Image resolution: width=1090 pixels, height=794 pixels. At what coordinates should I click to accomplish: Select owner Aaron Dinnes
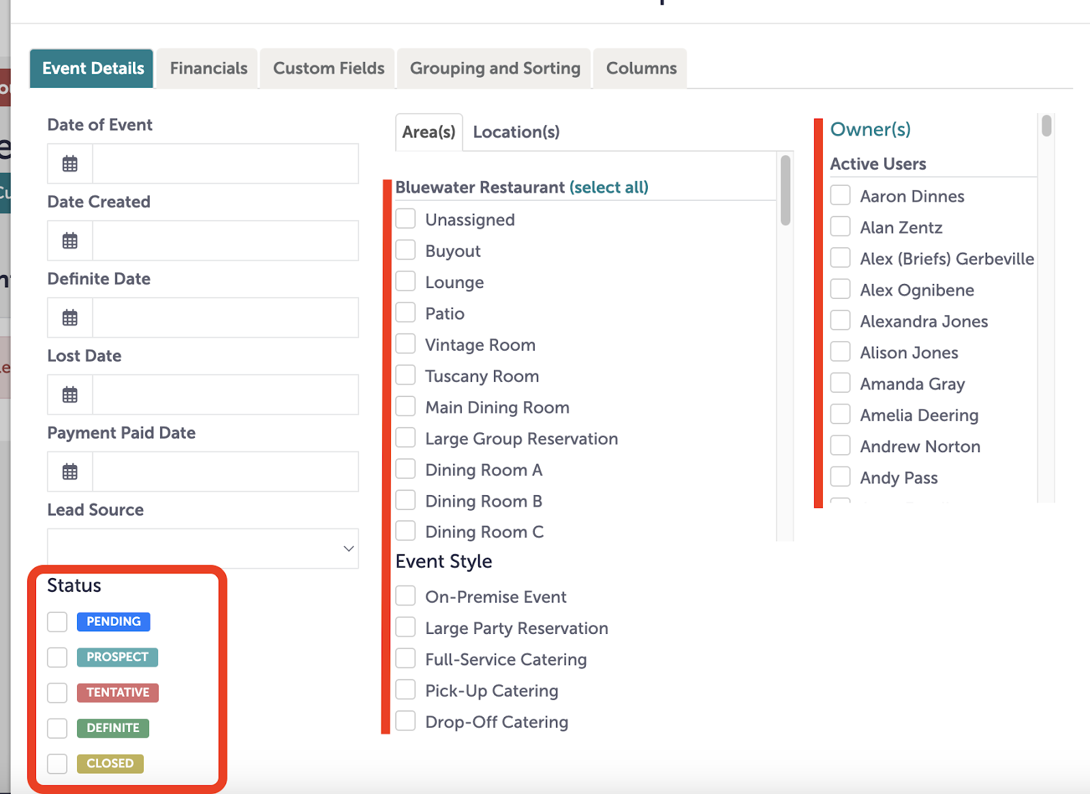pos(840,195)
